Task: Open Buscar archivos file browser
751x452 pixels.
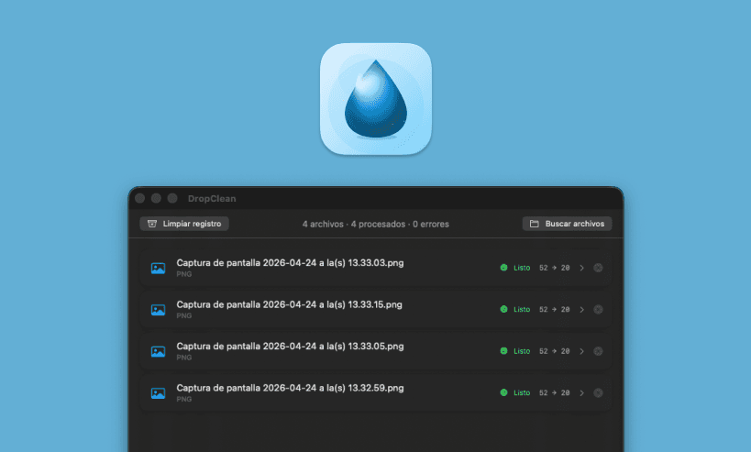Action: (567, 224)
